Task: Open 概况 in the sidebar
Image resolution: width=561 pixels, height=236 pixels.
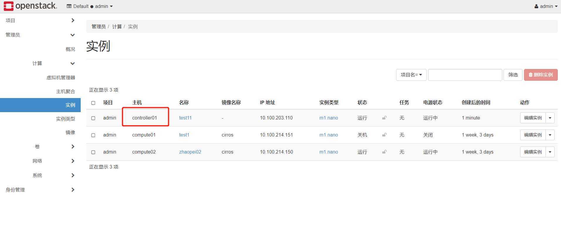Action: 70,49
